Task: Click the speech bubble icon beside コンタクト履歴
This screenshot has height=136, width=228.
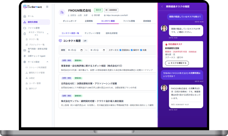Action: click(60, 41)
